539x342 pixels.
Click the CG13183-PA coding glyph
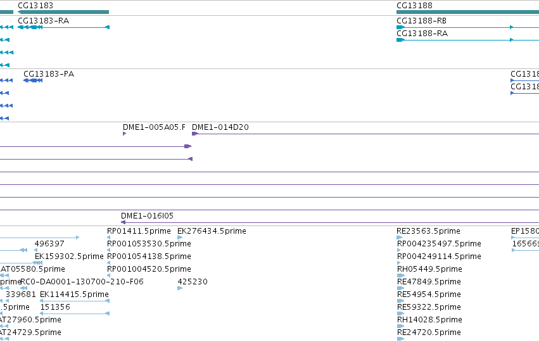pos(33,80)
